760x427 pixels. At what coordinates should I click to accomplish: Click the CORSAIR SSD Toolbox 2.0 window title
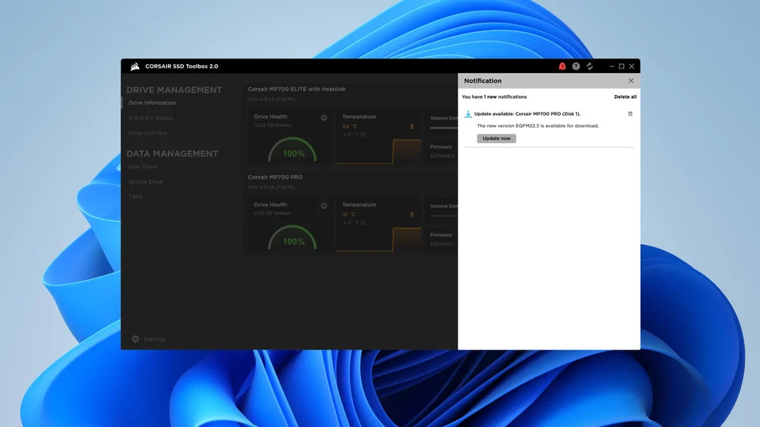(x=182, y=66)
